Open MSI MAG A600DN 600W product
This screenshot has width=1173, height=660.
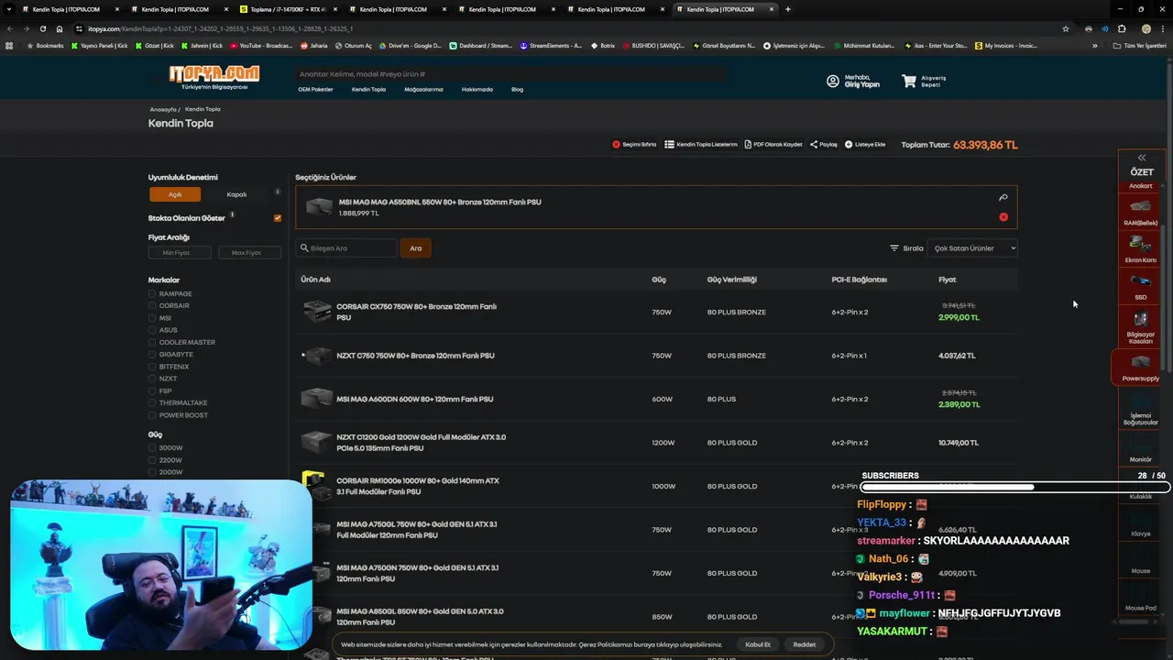pos(414,400)
